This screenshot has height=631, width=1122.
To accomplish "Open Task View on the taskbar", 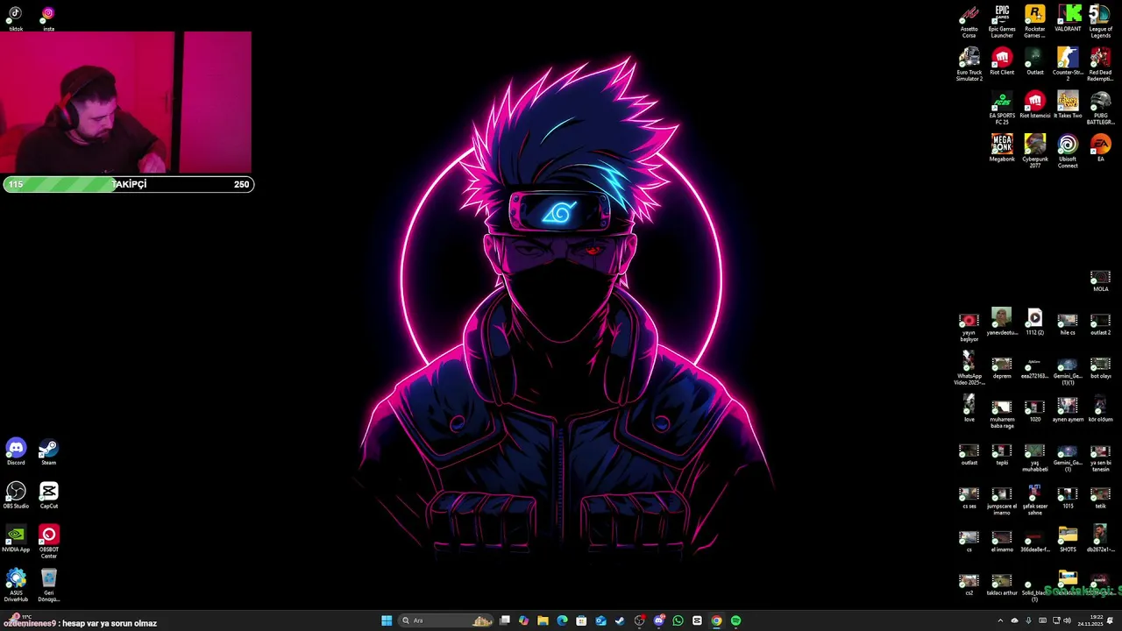I will (x=505, y=620).
